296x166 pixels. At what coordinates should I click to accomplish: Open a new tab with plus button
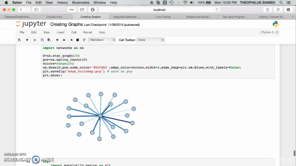[293, 17]
